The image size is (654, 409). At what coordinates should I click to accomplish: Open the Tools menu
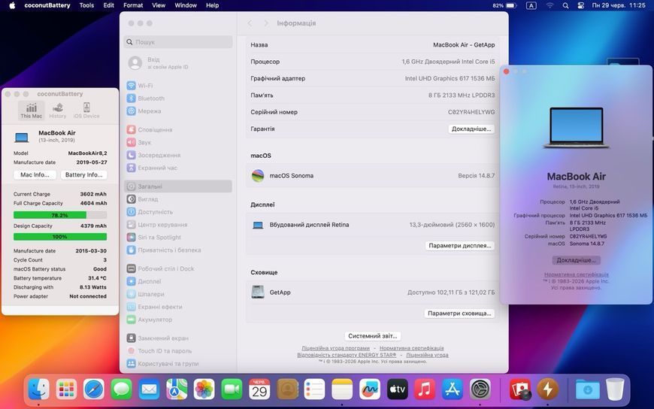point(86,5)
